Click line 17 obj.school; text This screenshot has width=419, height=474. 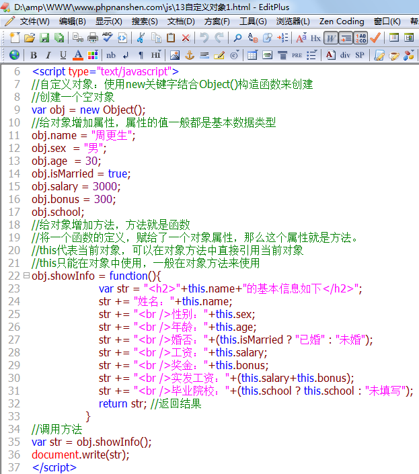(58, 212)
